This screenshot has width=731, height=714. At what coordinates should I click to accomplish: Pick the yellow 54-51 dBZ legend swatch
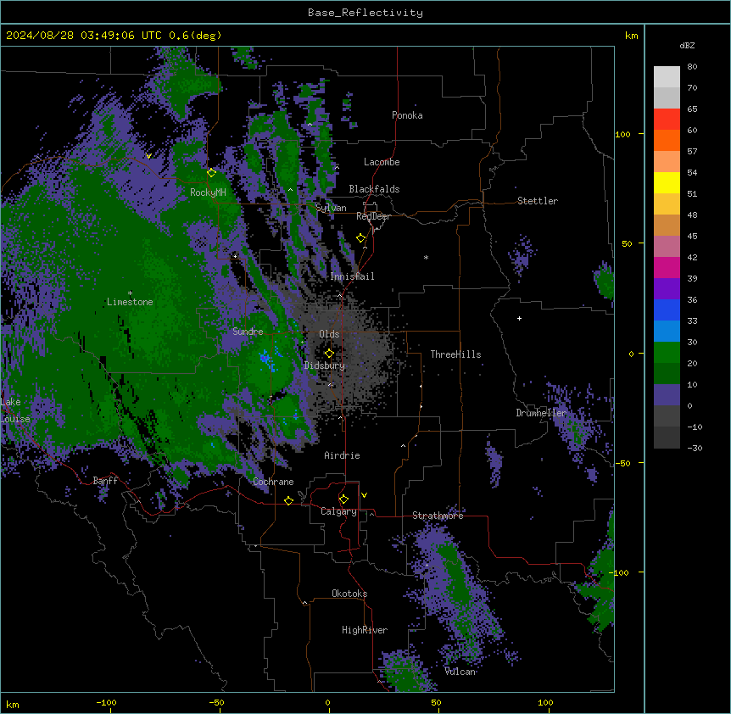click(x=667, y=182)
